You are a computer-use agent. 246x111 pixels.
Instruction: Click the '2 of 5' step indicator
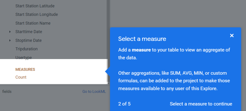124,104
